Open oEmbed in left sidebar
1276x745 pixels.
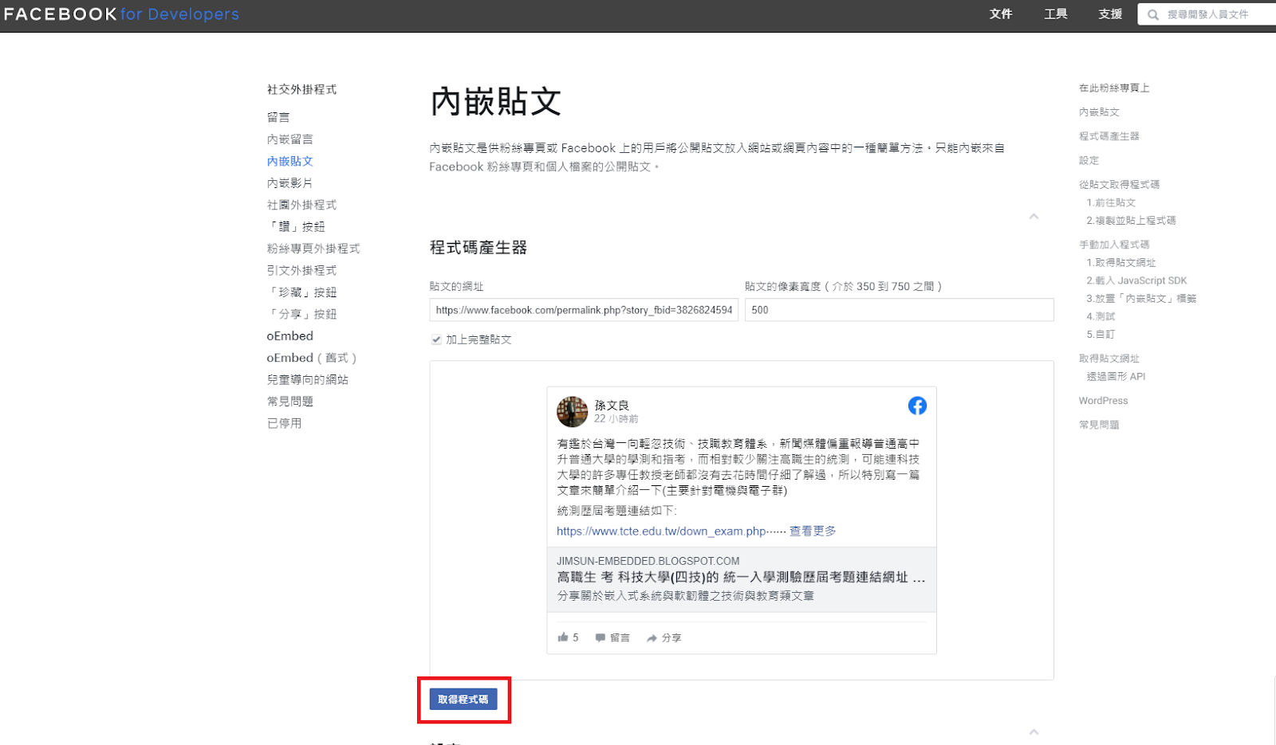coord(290,336)
